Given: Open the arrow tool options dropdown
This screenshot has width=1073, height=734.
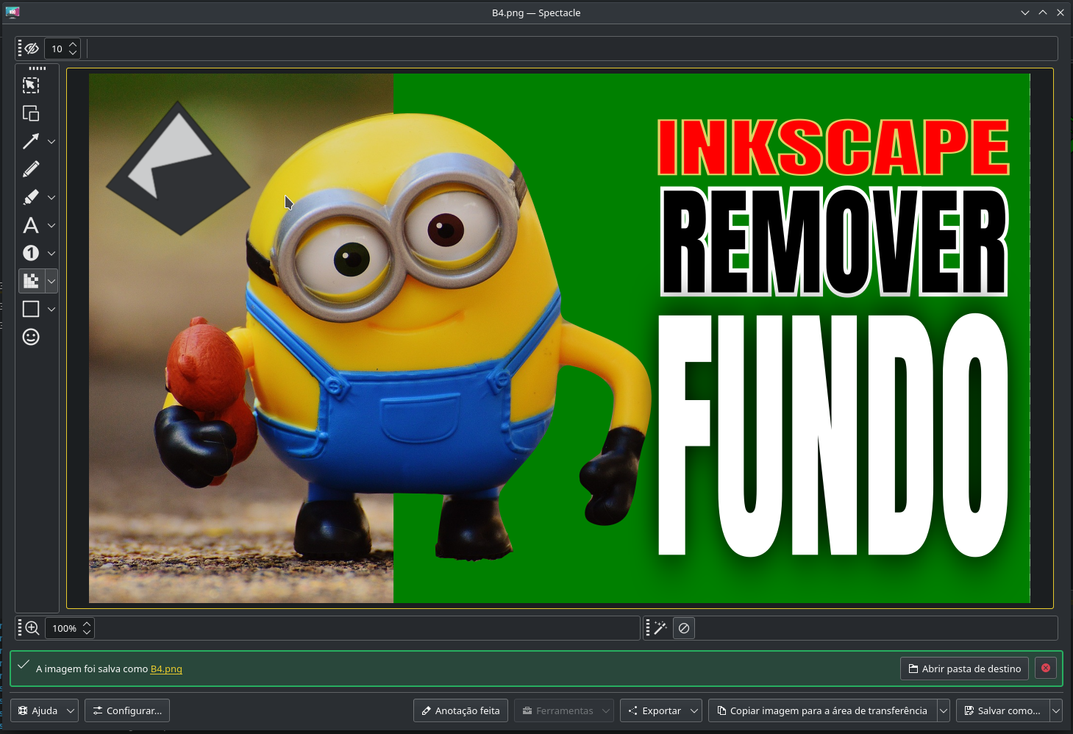Looking at the screenshot, I should point(51,141).
